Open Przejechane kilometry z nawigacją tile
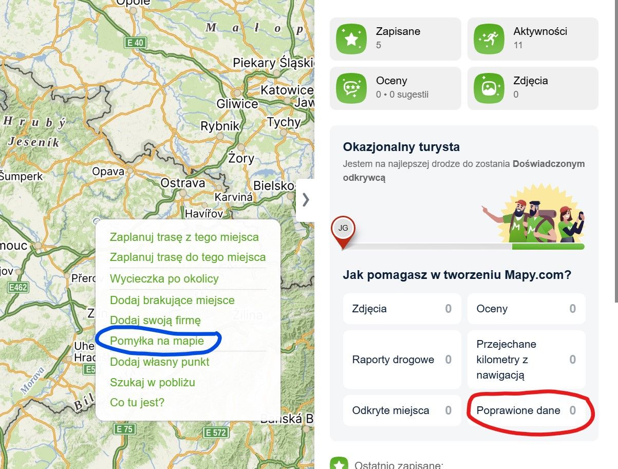 pyautogui.click(x=526, y=360)
